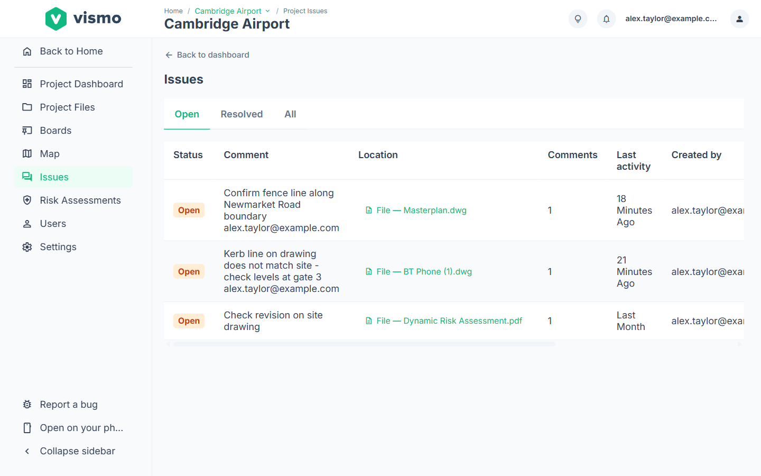Click the Masterplan.dwg file icon
Viewport: 761px width, 476px height.
click(369, 210)
